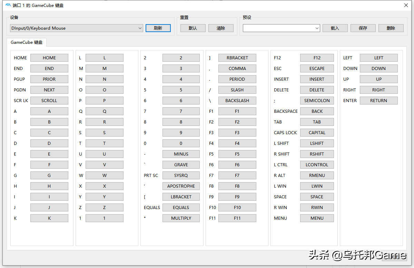Click the BACK mapping for BACKSPACE
Image resolution: width=414 pixels, height=268 pixels.
pos(317,111)
